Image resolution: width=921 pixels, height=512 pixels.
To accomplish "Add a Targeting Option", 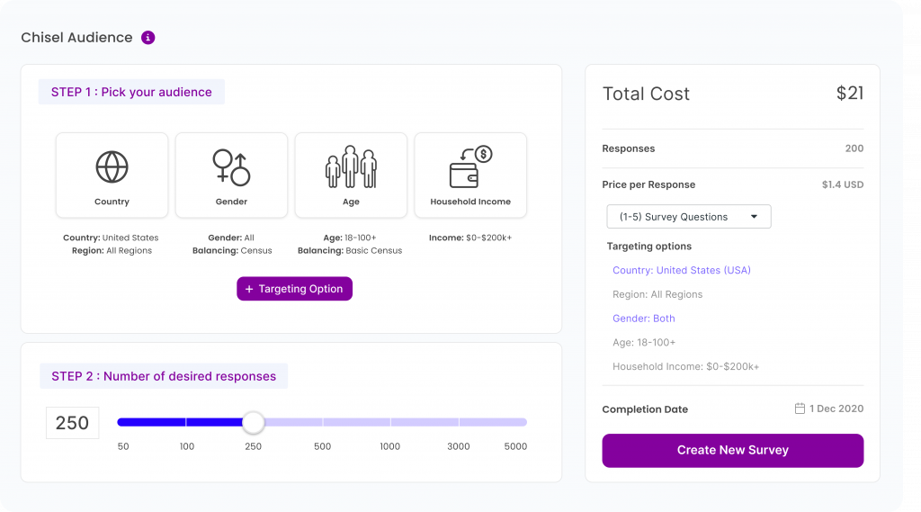I will (x=294, y=289).
